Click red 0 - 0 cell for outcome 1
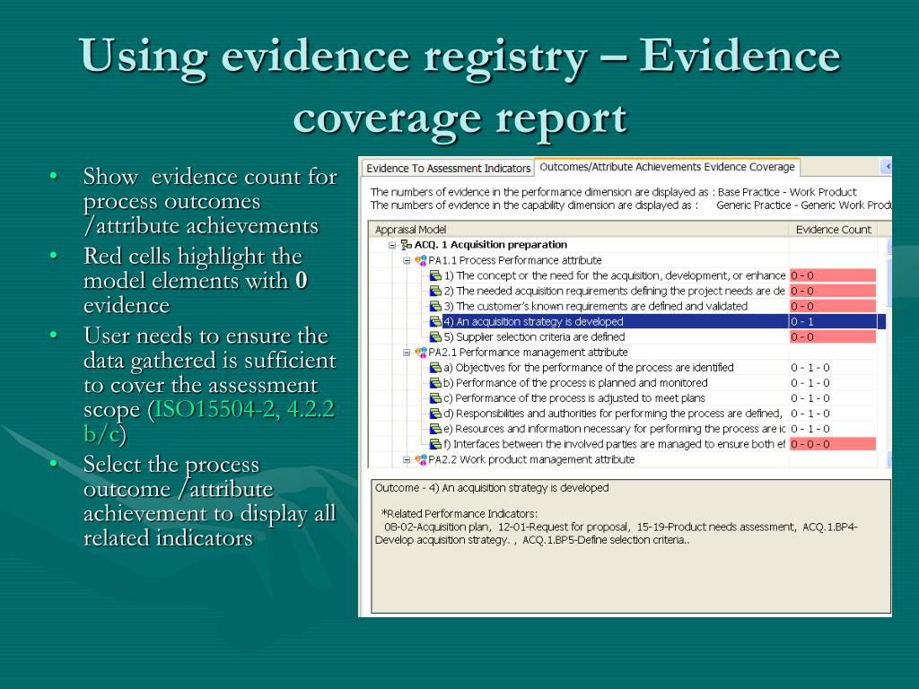The image size is (919, 689). (x=833, y=275)
